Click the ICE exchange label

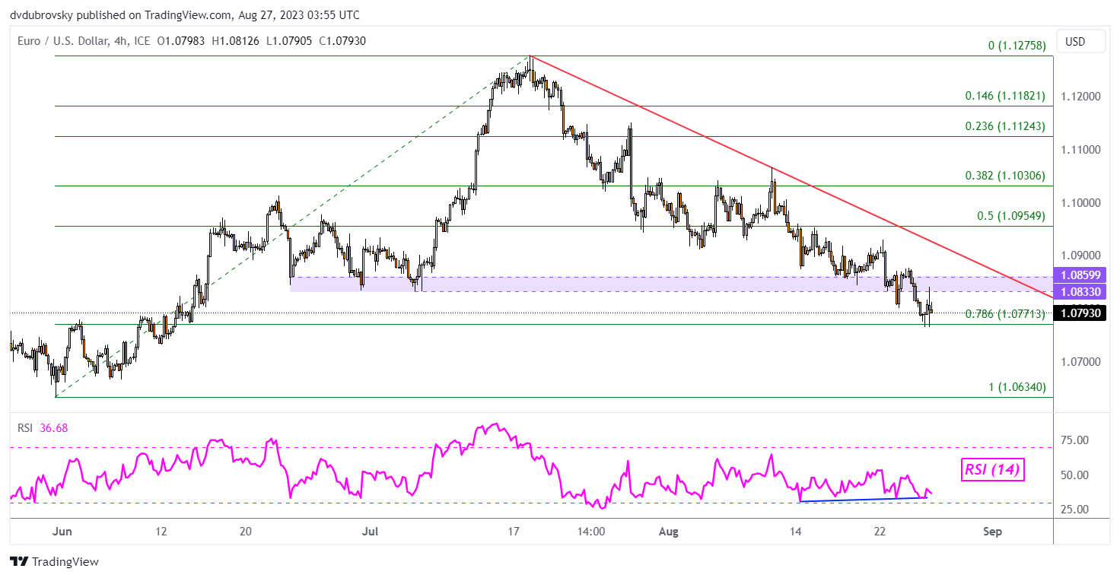tap(143, 41)
